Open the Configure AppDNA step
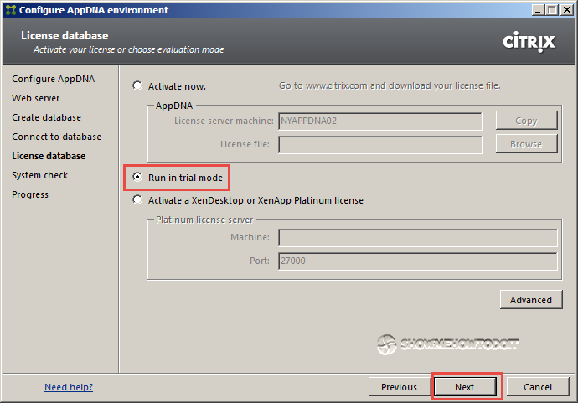Screen dimensions: 578x403 53,79
